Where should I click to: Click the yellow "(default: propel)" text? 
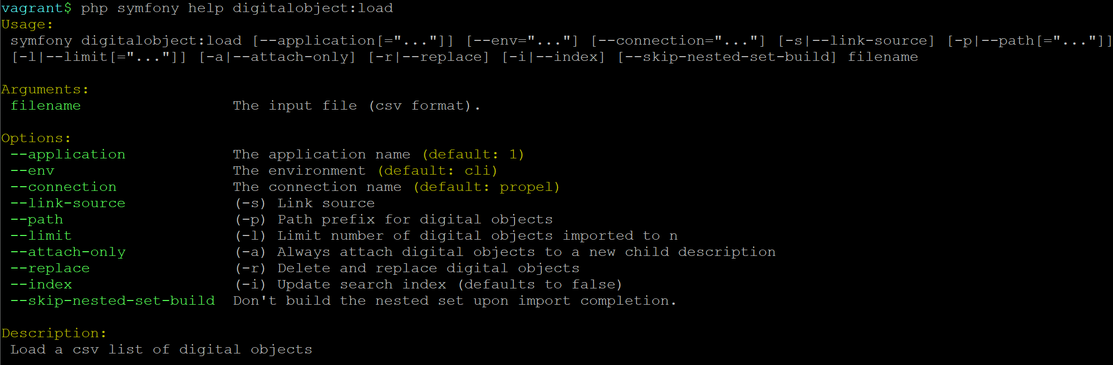tap(486, 187)
